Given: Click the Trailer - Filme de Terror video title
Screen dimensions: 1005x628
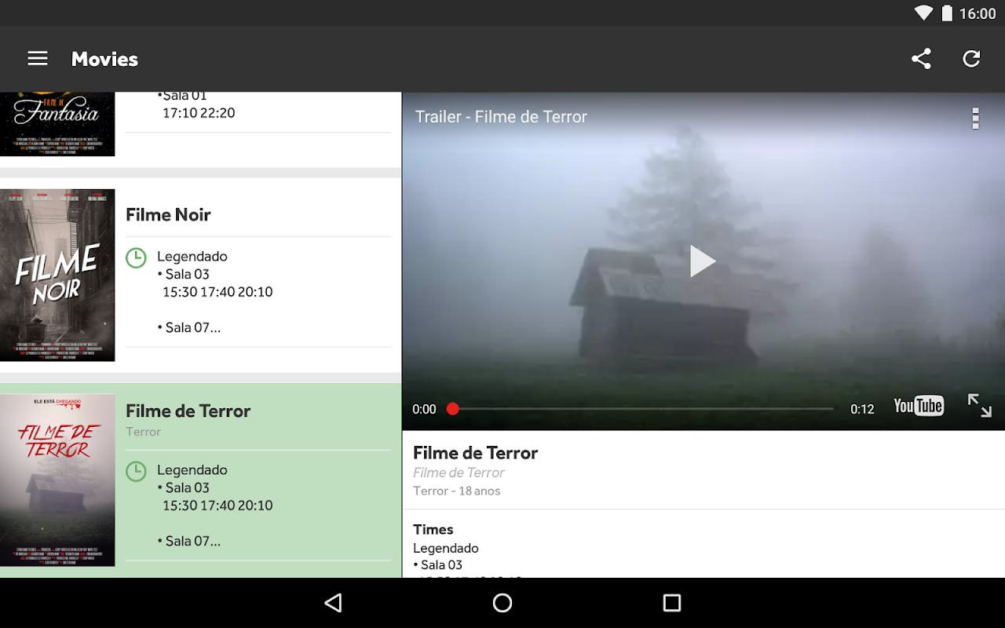Looking at the screenshot, I should point(501,117).
